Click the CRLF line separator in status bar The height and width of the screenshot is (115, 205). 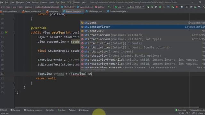click(x=187, y=113)
